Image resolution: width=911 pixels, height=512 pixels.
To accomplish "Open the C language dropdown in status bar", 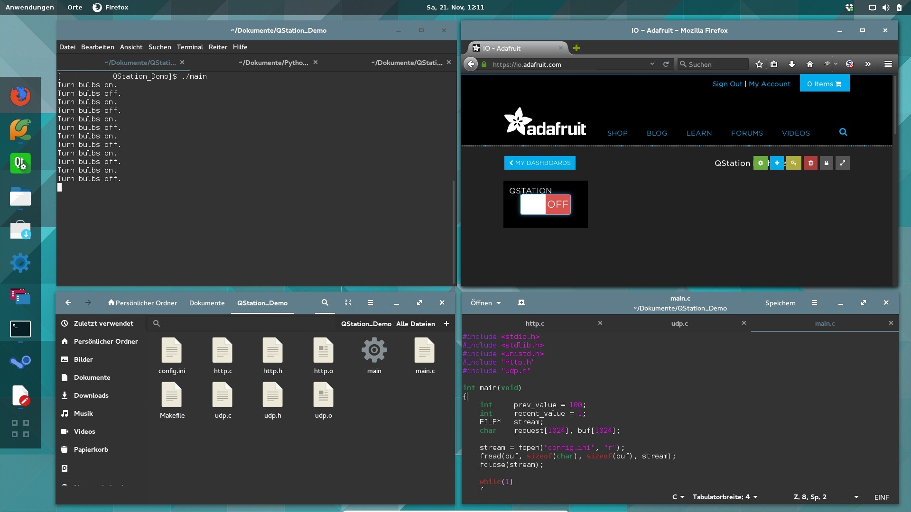I will coord(678,497).
